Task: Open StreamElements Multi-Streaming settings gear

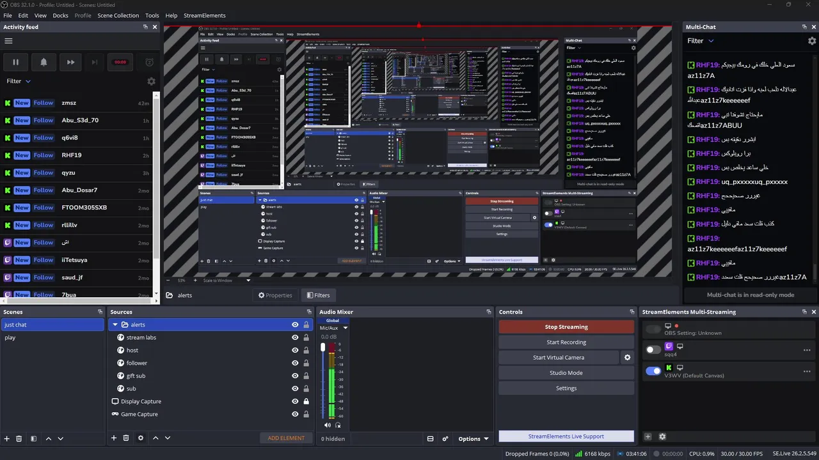Action: 662,436
